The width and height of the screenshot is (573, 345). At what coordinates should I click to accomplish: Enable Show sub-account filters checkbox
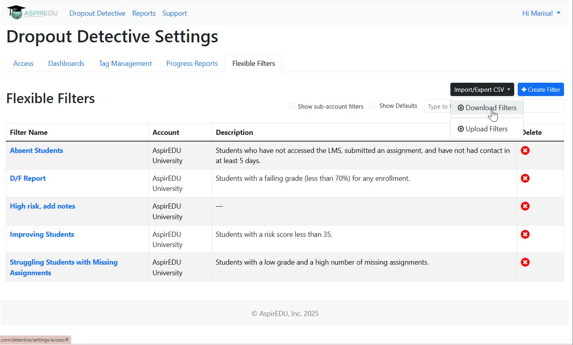click(x=292, y=106)
